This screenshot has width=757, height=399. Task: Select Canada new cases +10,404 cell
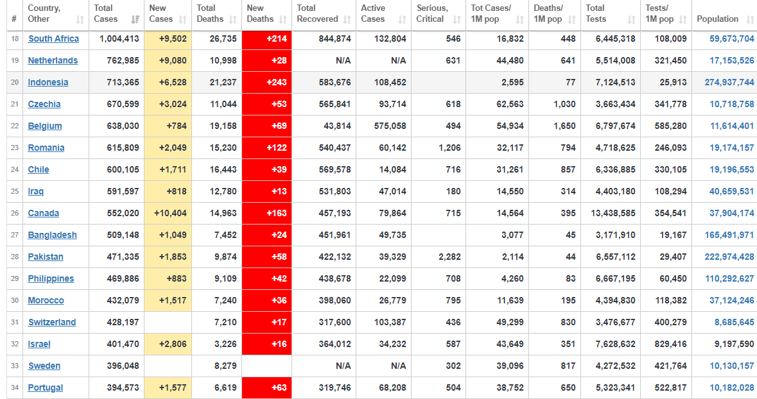coord(168,213)
